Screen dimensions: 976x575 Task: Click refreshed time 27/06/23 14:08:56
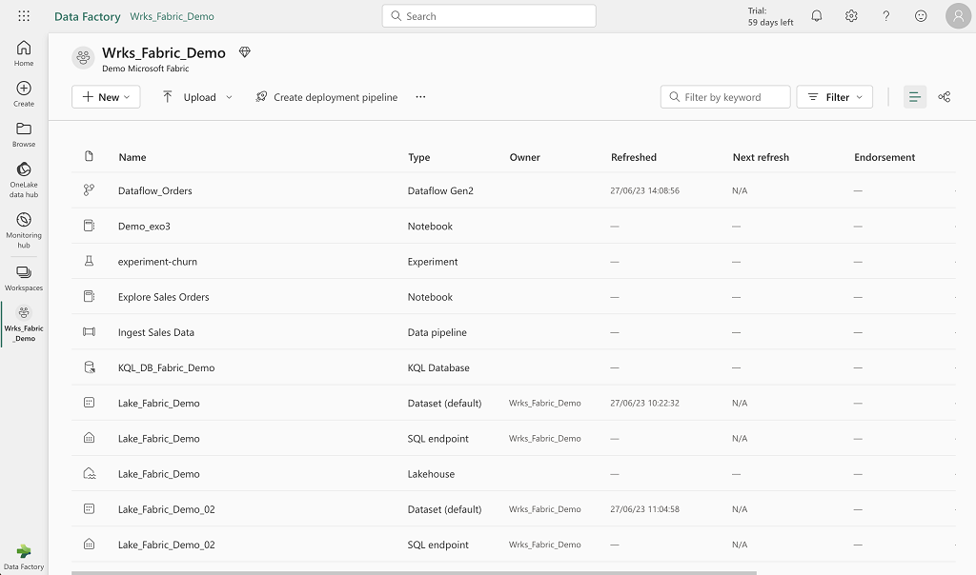[645, 190]
